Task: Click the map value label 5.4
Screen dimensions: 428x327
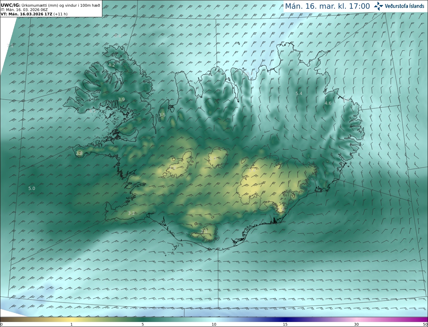Action: coord(299,94)
